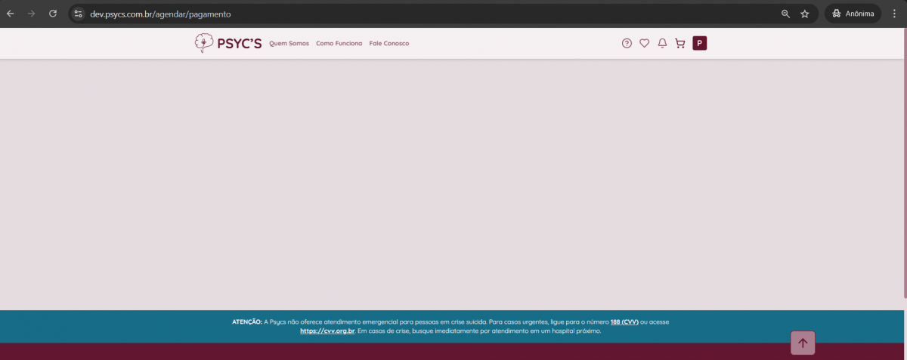The height and width of the screenshot is (360, 907).
Task: Reload the current page
Action: click(52, 14)
